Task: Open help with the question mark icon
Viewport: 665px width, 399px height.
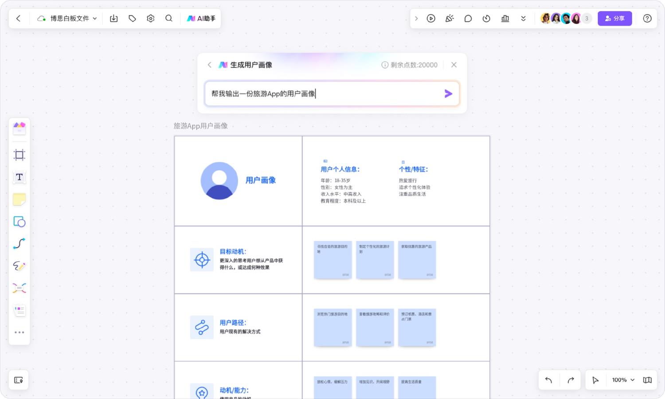Action: point(647,18)
